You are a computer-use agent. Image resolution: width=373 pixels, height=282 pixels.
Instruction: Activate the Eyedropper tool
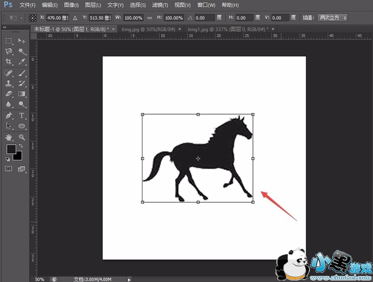(22, 62)
